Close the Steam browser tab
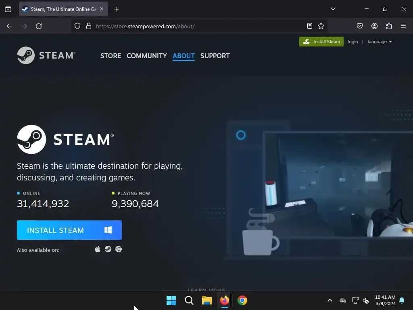The height and width of the screenshot is (310, 413). click(102, 9)
